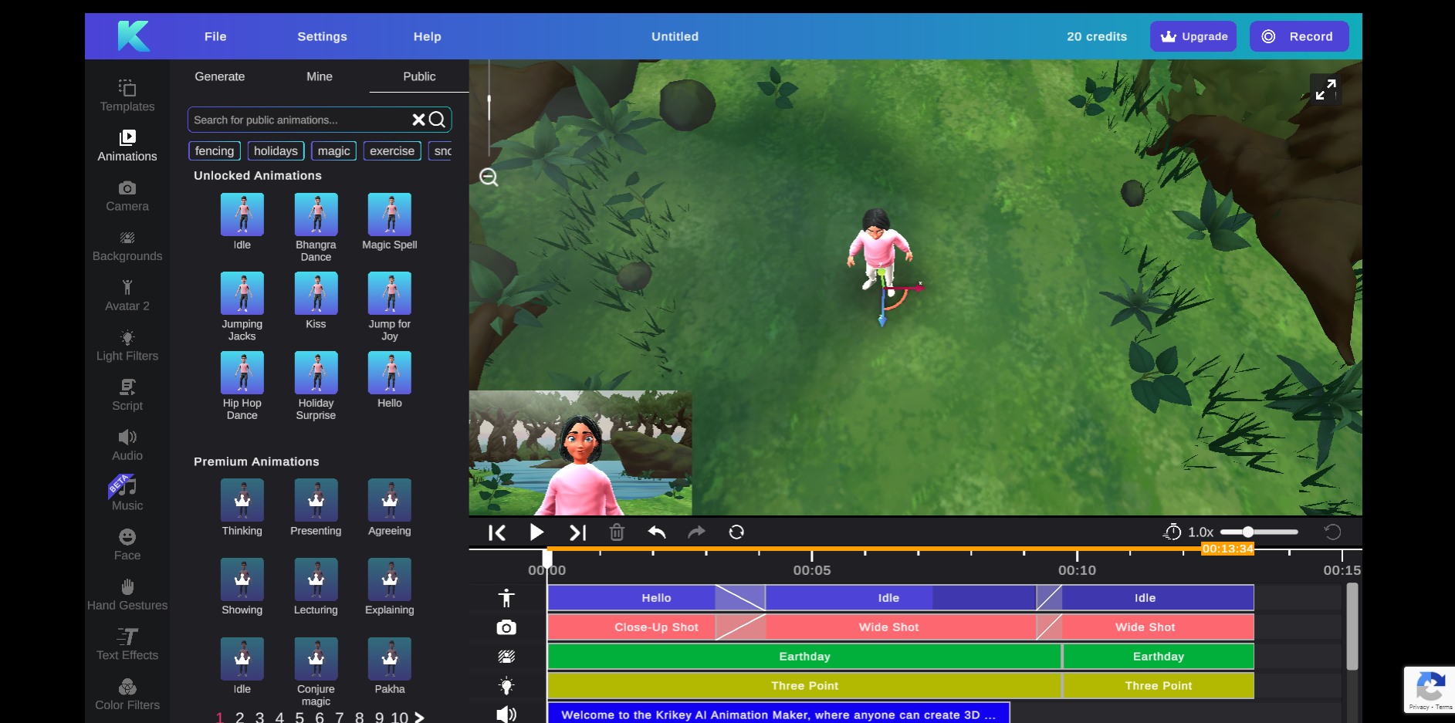Open the Camera sidebar panel
Image resolution: width=1455 pixels, height=723 pixels.
coord(127,196)
